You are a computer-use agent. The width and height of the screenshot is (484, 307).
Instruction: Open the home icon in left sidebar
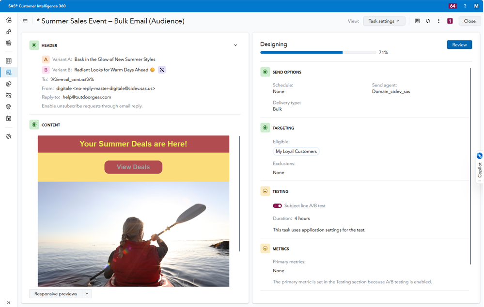9,20
